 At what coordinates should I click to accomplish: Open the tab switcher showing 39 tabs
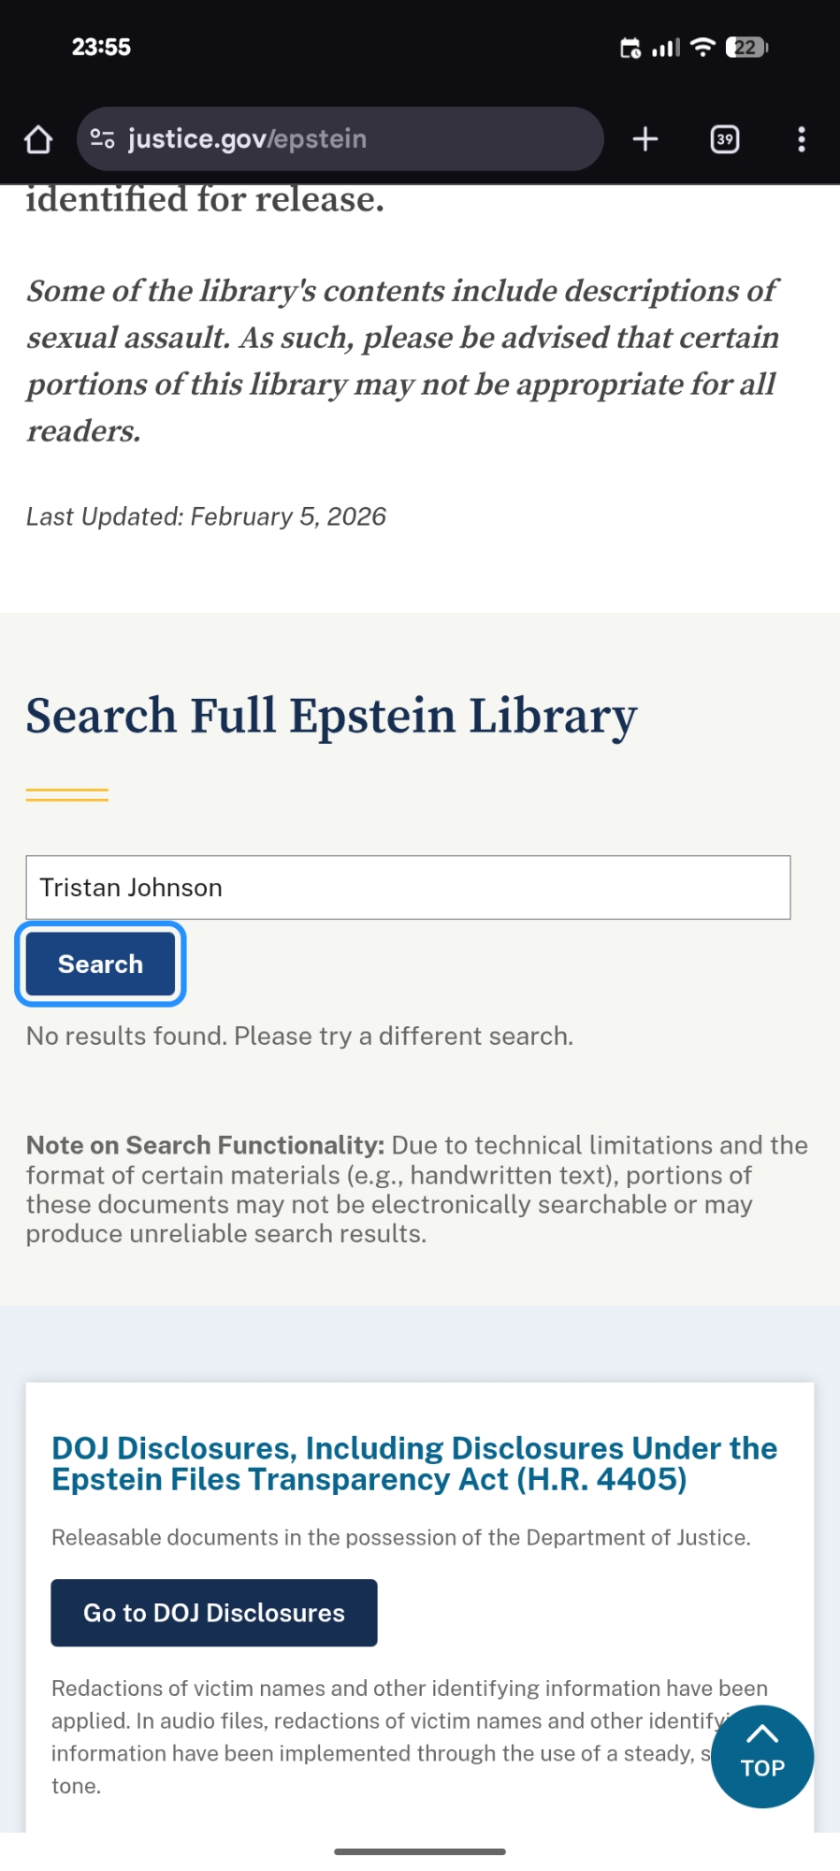click(x=725, y=139)
